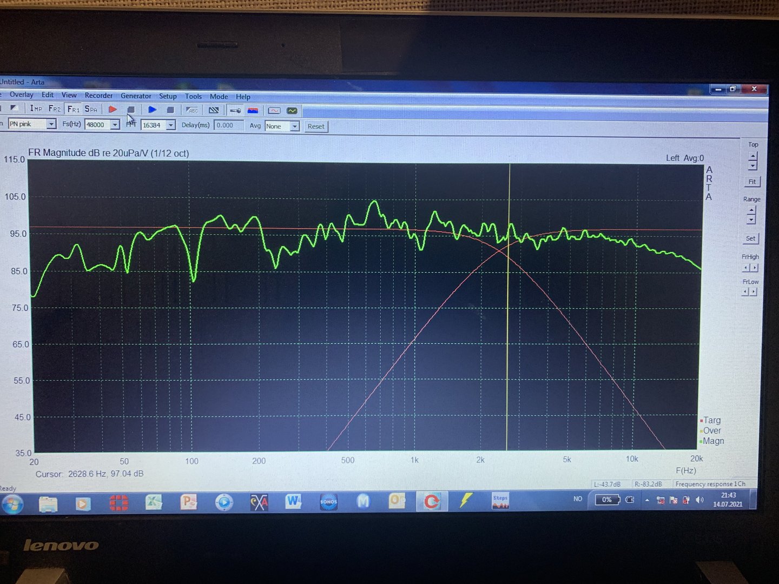Click the taskbar clock showing 21:43
Image resolution: width=779 pixels, height=584 pixels.
pos(728,499)
